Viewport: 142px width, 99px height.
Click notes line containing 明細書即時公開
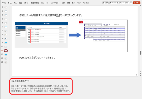point(41,91)
